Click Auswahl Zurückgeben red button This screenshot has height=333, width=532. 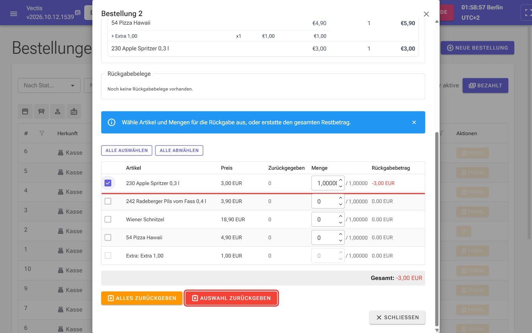coord(231,298)
